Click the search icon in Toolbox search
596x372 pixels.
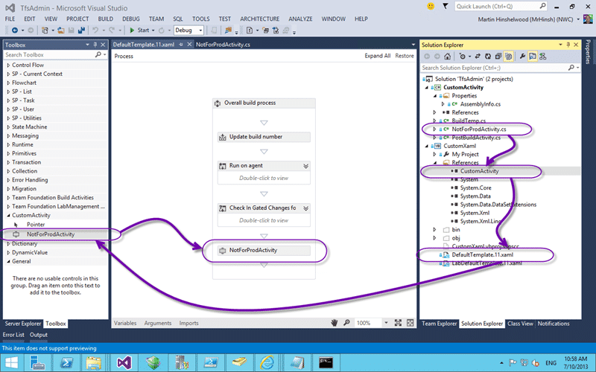(98, 54)
